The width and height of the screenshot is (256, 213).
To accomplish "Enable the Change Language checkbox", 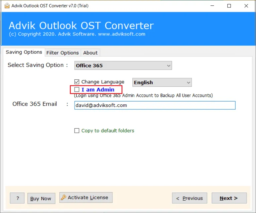I will click(77, 82).
